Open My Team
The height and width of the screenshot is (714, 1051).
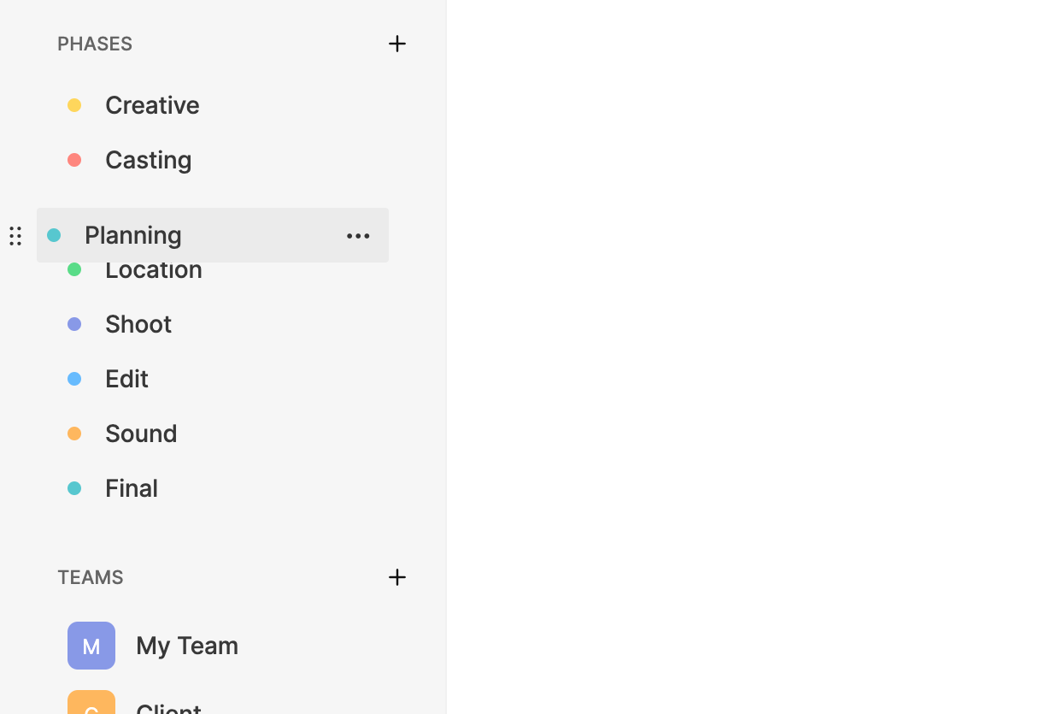coord(187,646)
